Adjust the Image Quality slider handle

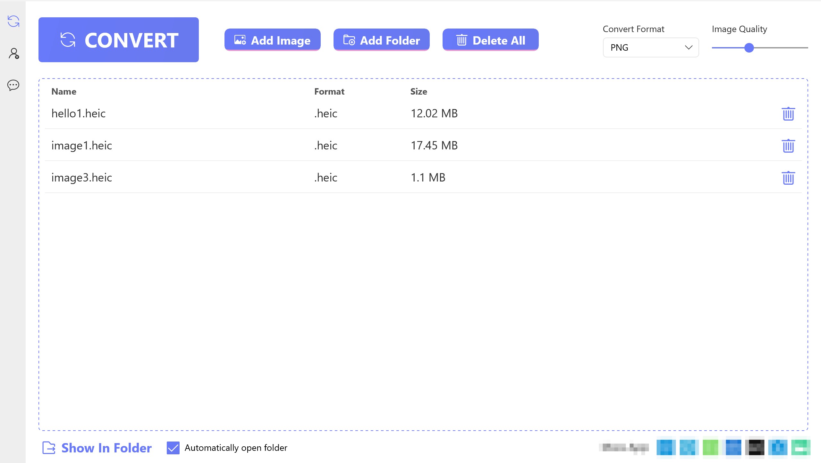[x=749, y=48]
